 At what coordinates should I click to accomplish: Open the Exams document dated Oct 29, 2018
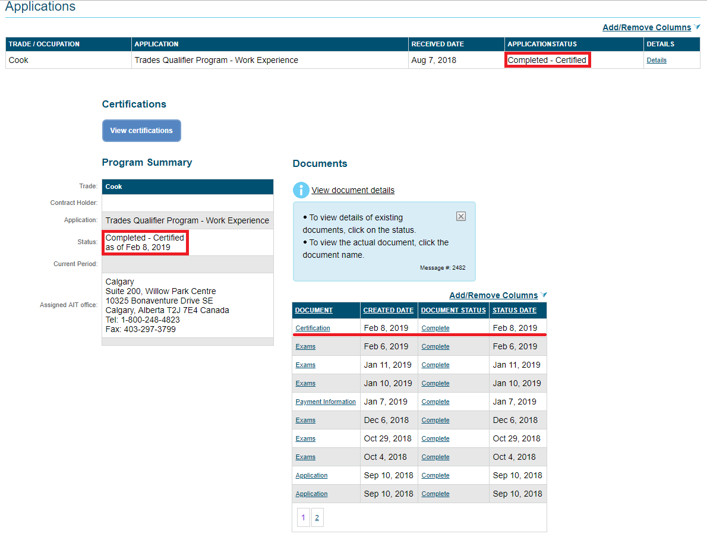click(305, 439)
